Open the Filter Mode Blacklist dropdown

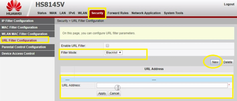(114, 53)
